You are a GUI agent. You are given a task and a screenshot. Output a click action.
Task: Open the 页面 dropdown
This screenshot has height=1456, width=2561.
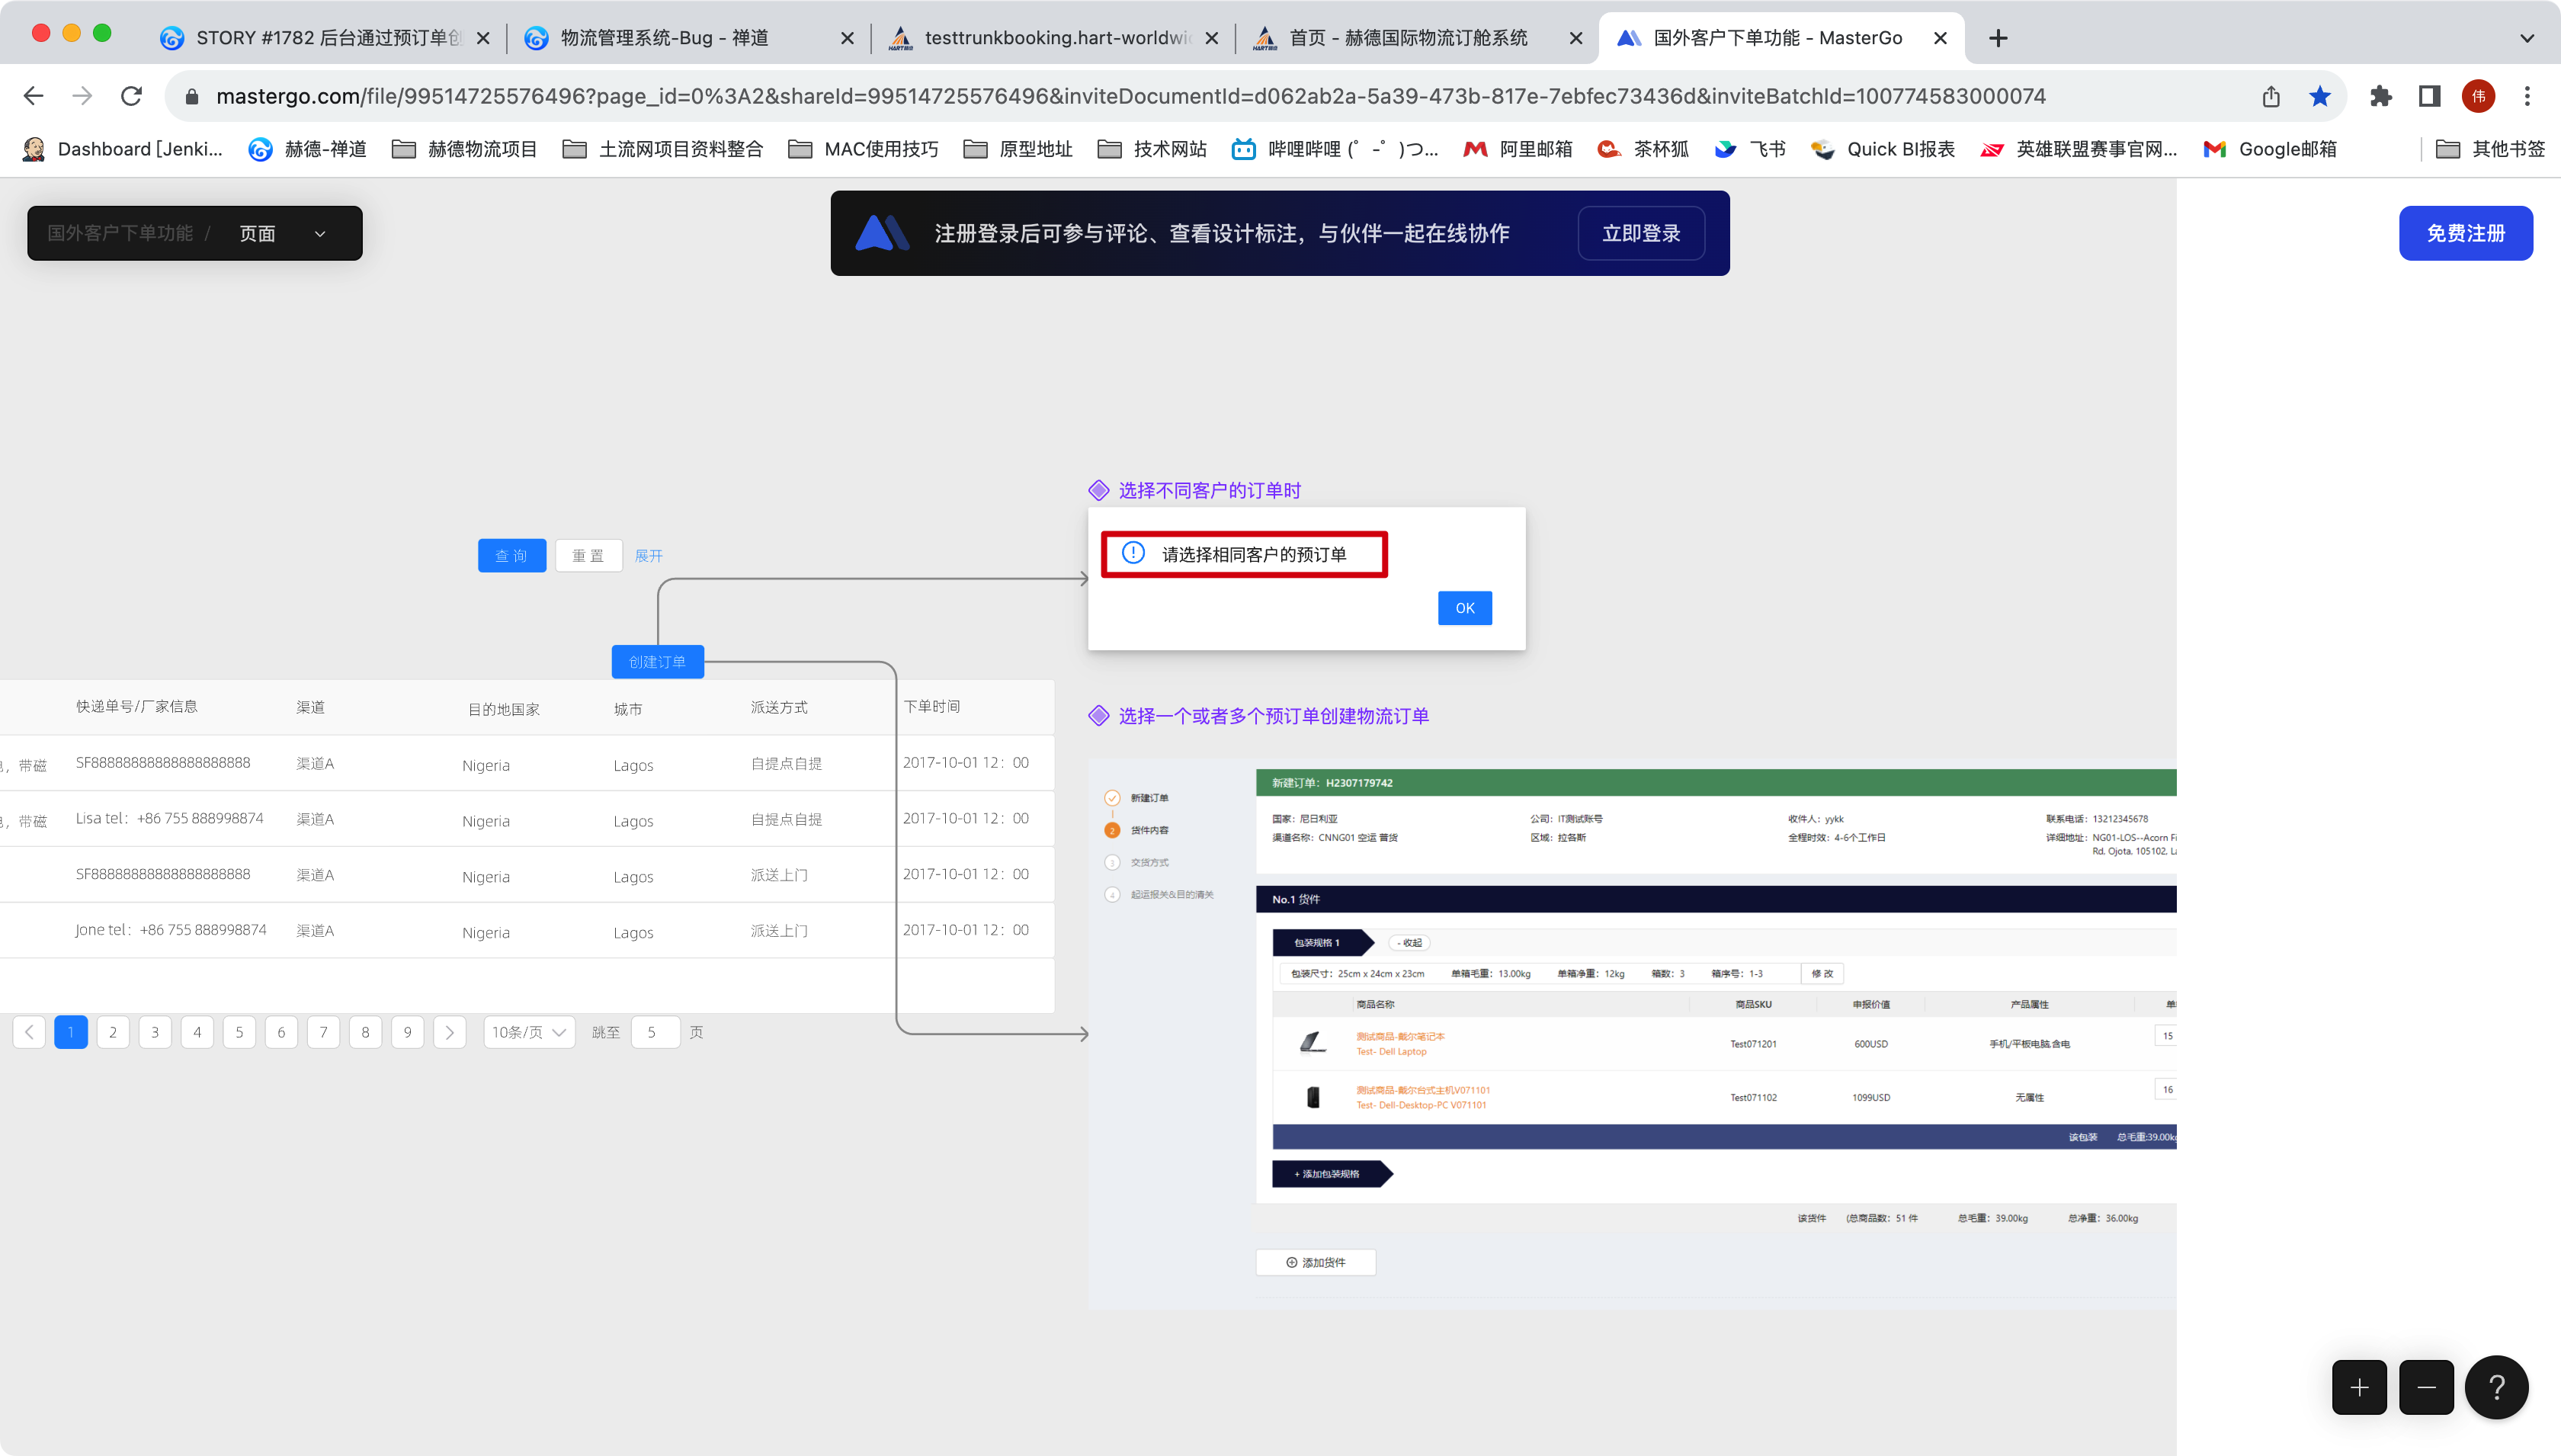pyautogui.click(x=283, y=233)
